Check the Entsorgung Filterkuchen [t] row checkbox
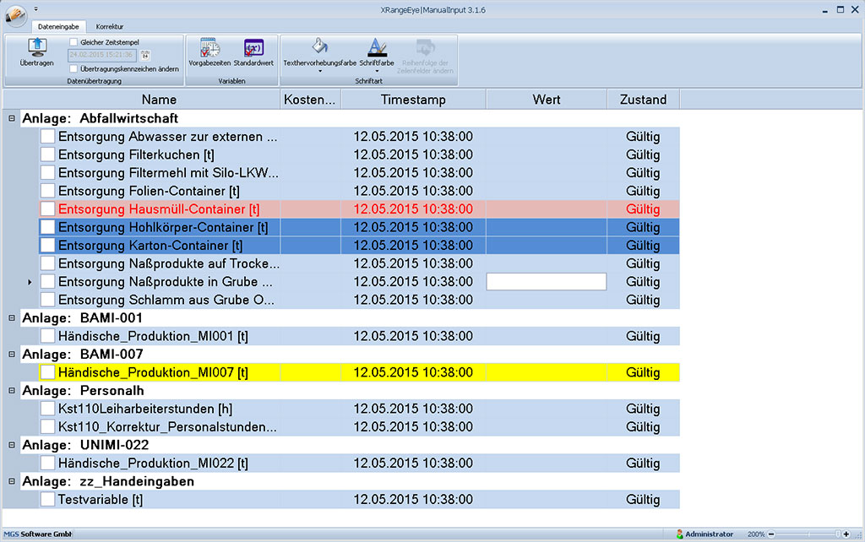The height and width of the screenshot is (542, 865). pyautogui.click(x=48, y=155)
